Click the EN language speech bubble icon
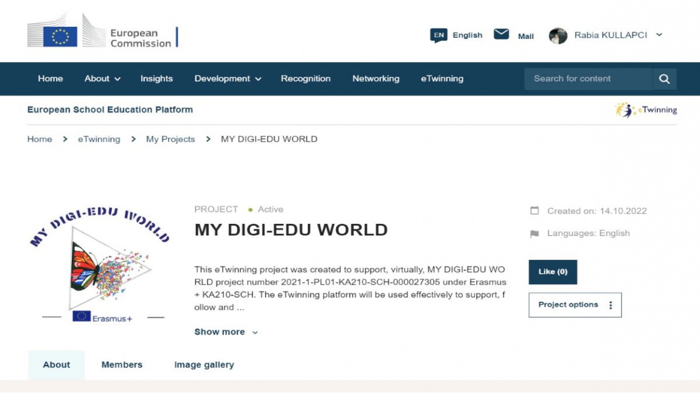This screenshot has width=700, height=393. [x=438, y=35]
